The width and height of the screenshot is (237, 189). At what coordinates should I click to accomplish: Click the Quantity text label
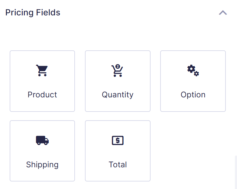pos(118,95)
